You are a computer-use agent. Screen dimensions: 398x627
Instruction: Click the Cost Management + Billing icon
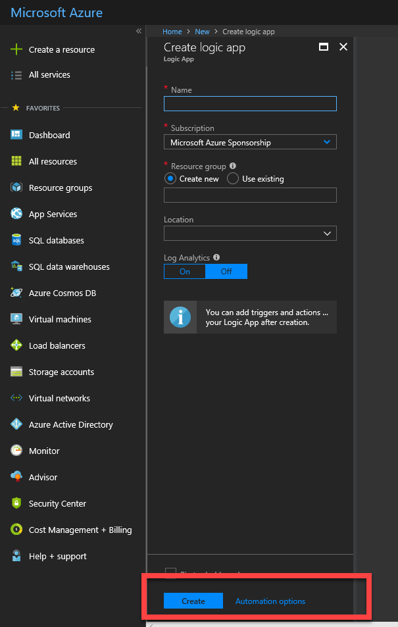[16, 530]
